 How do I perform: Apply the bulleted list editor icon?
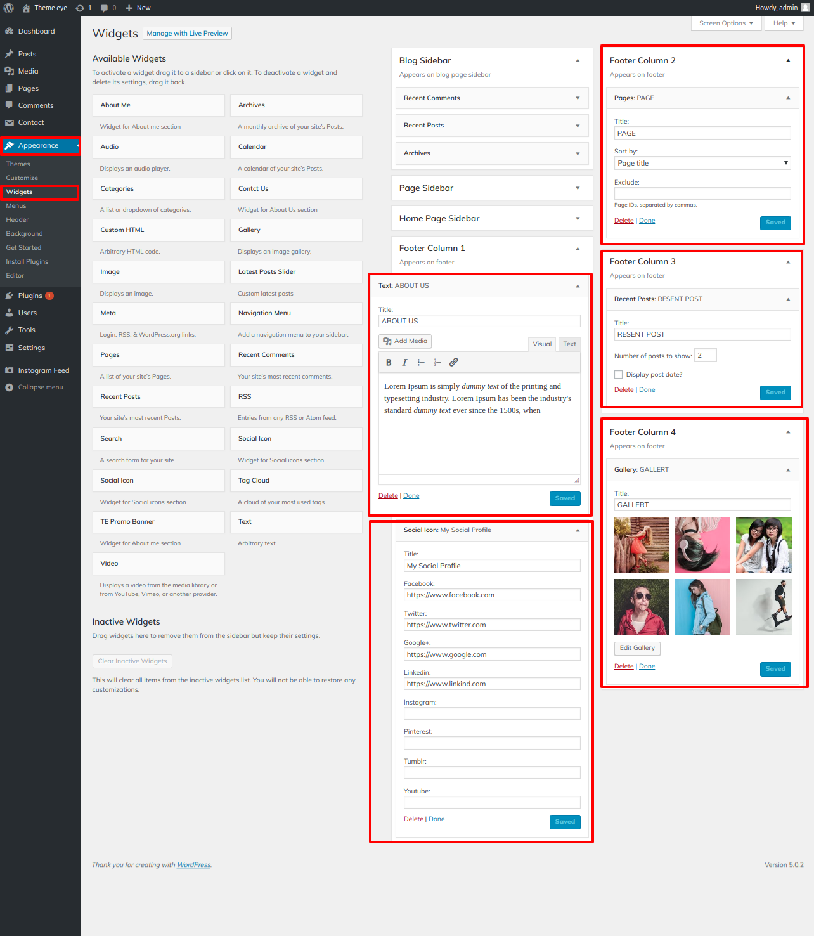point(421,362)
